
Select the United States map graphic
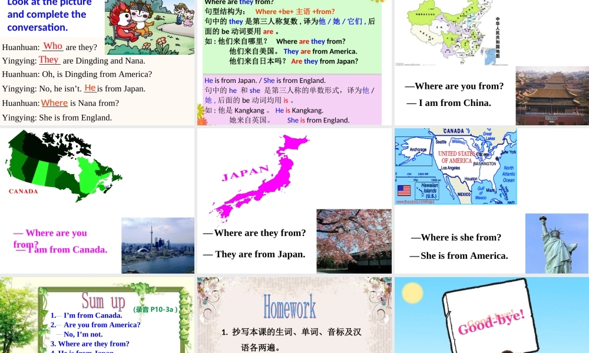click(x=455, y=166)
